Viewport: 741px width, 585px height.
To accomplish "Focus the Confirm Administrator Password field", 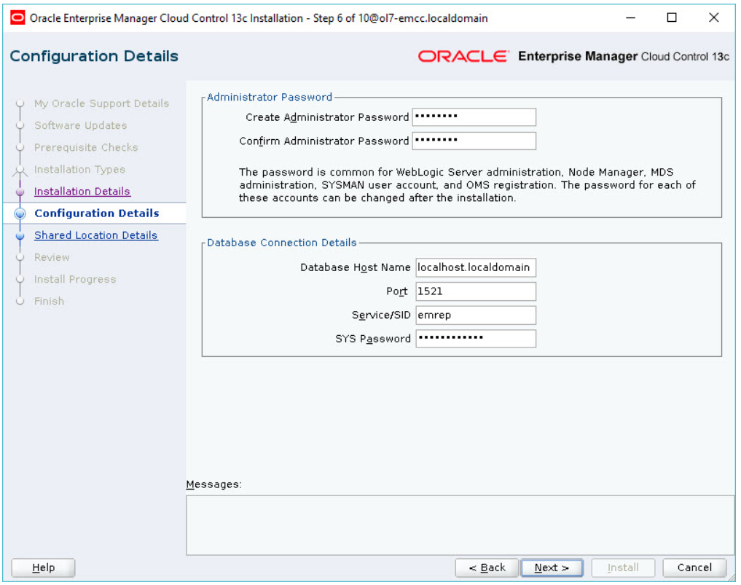I will point(474,141).
